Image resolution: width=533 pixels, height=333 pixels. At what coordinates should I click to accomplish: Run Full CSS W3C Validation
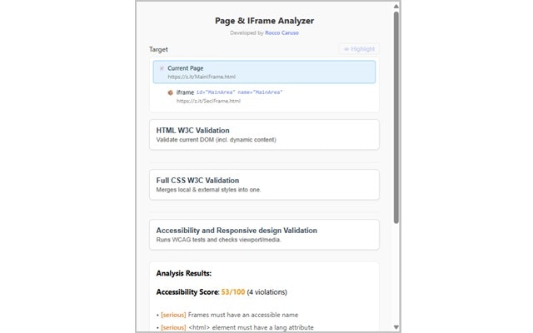click(x=264, y=185)
